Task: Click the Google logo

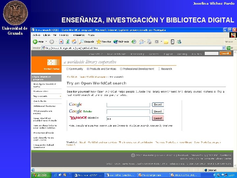Action: [x=75, y=104]
